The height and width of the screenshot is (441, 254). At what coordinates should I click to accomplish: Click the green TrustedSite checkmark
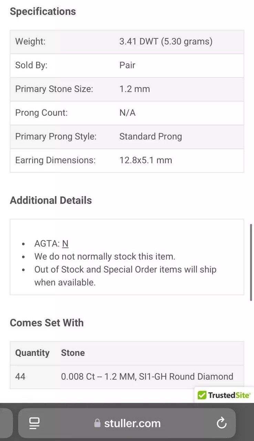click(202, 395)
